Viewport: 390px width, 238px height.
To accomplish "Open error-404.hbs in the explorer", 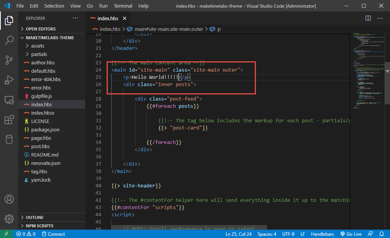I will (x=52, y=79).
